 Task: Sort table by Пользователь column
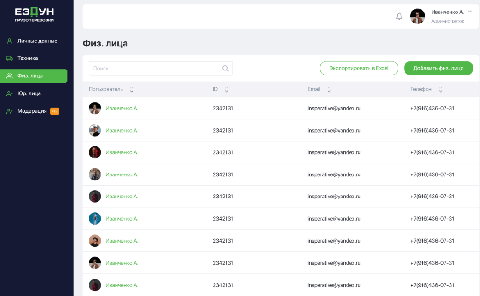coord(132,90)
